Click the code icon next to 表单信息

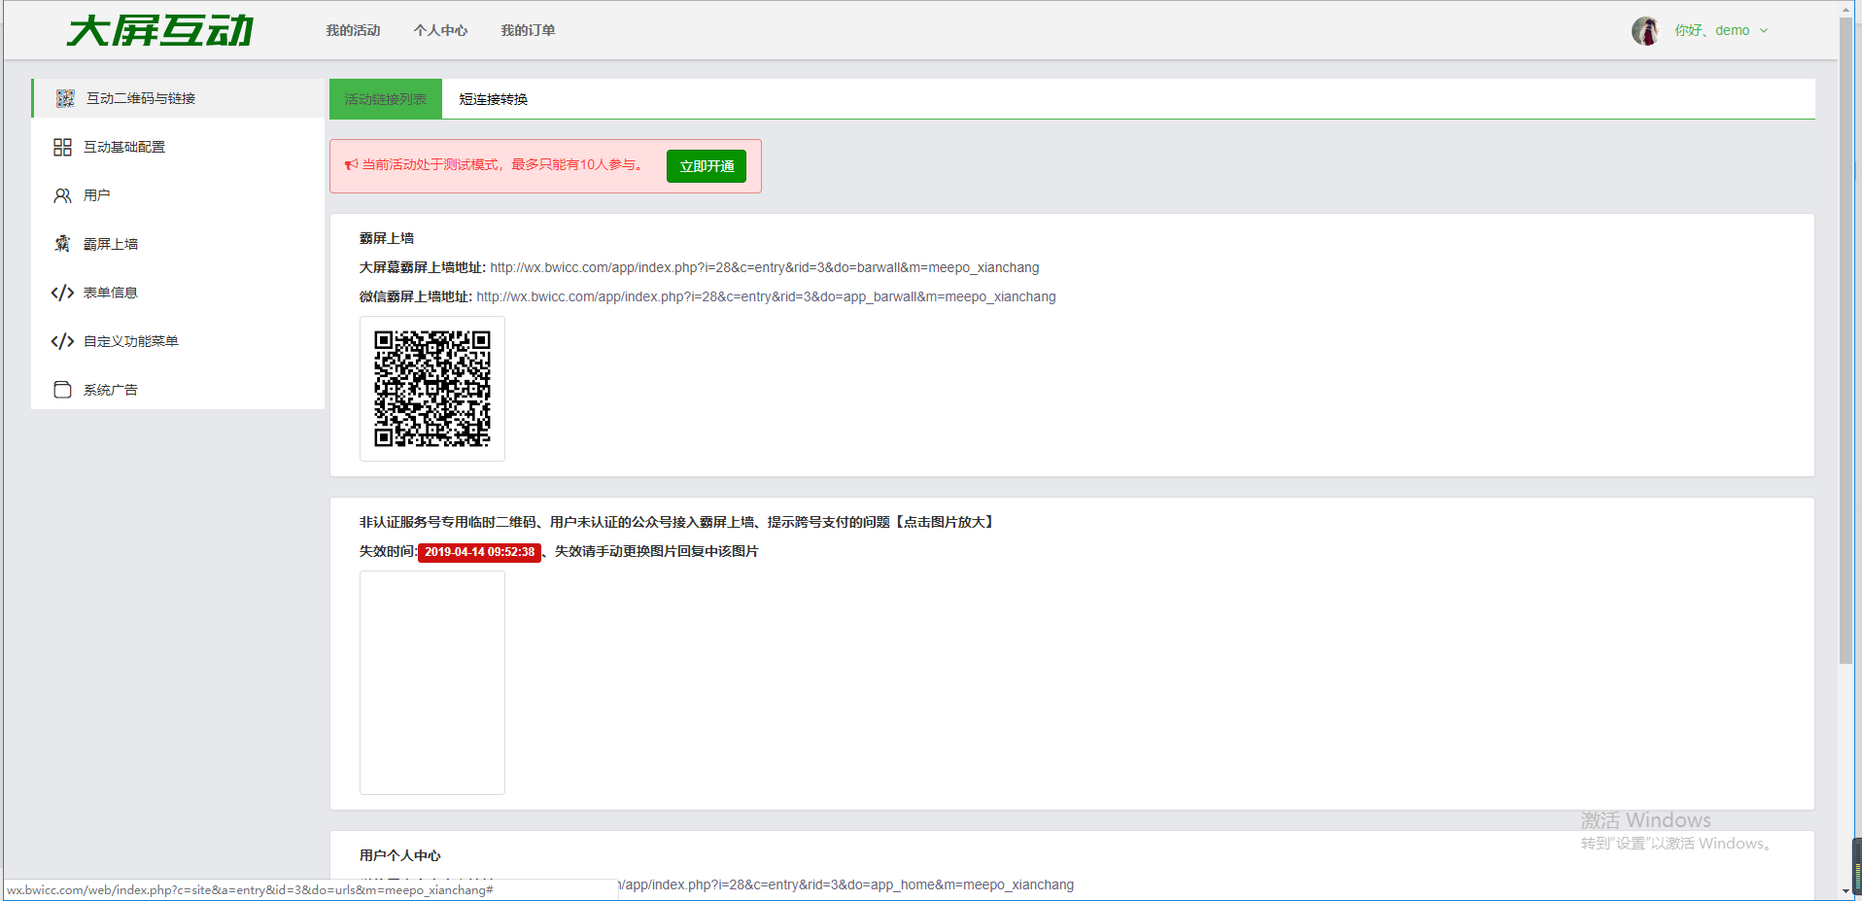point(62,293)
